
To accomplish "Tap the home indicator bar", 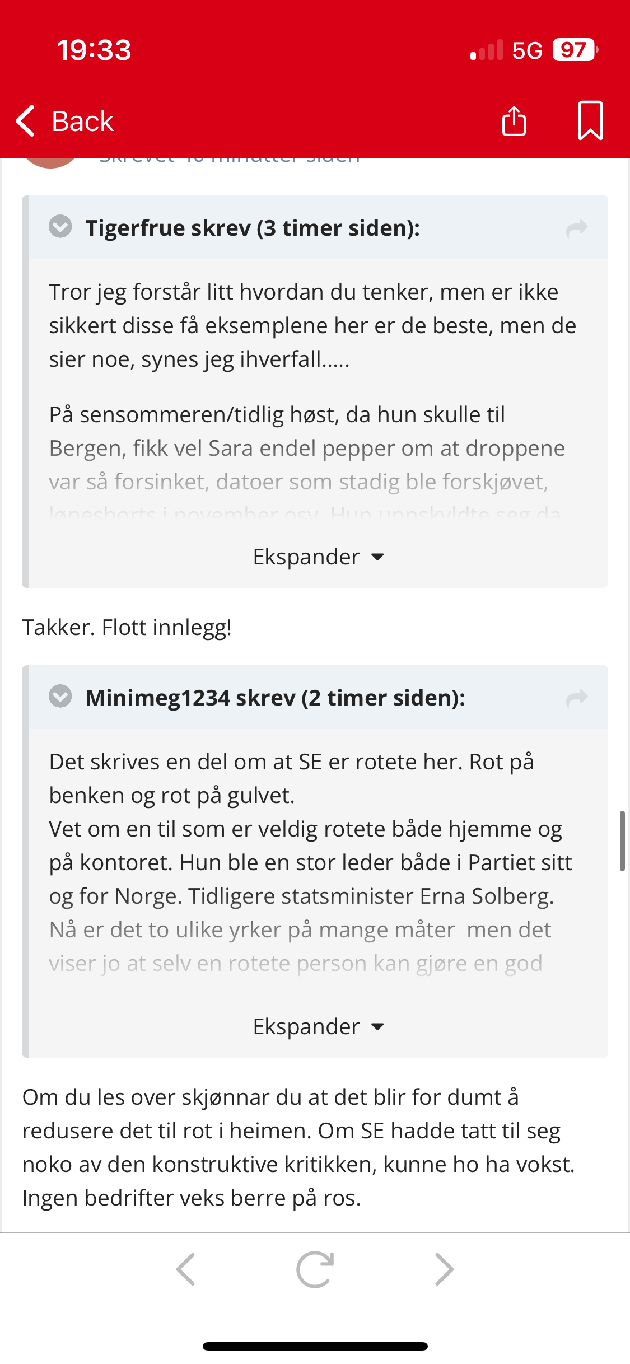I will click(315, 1346).
